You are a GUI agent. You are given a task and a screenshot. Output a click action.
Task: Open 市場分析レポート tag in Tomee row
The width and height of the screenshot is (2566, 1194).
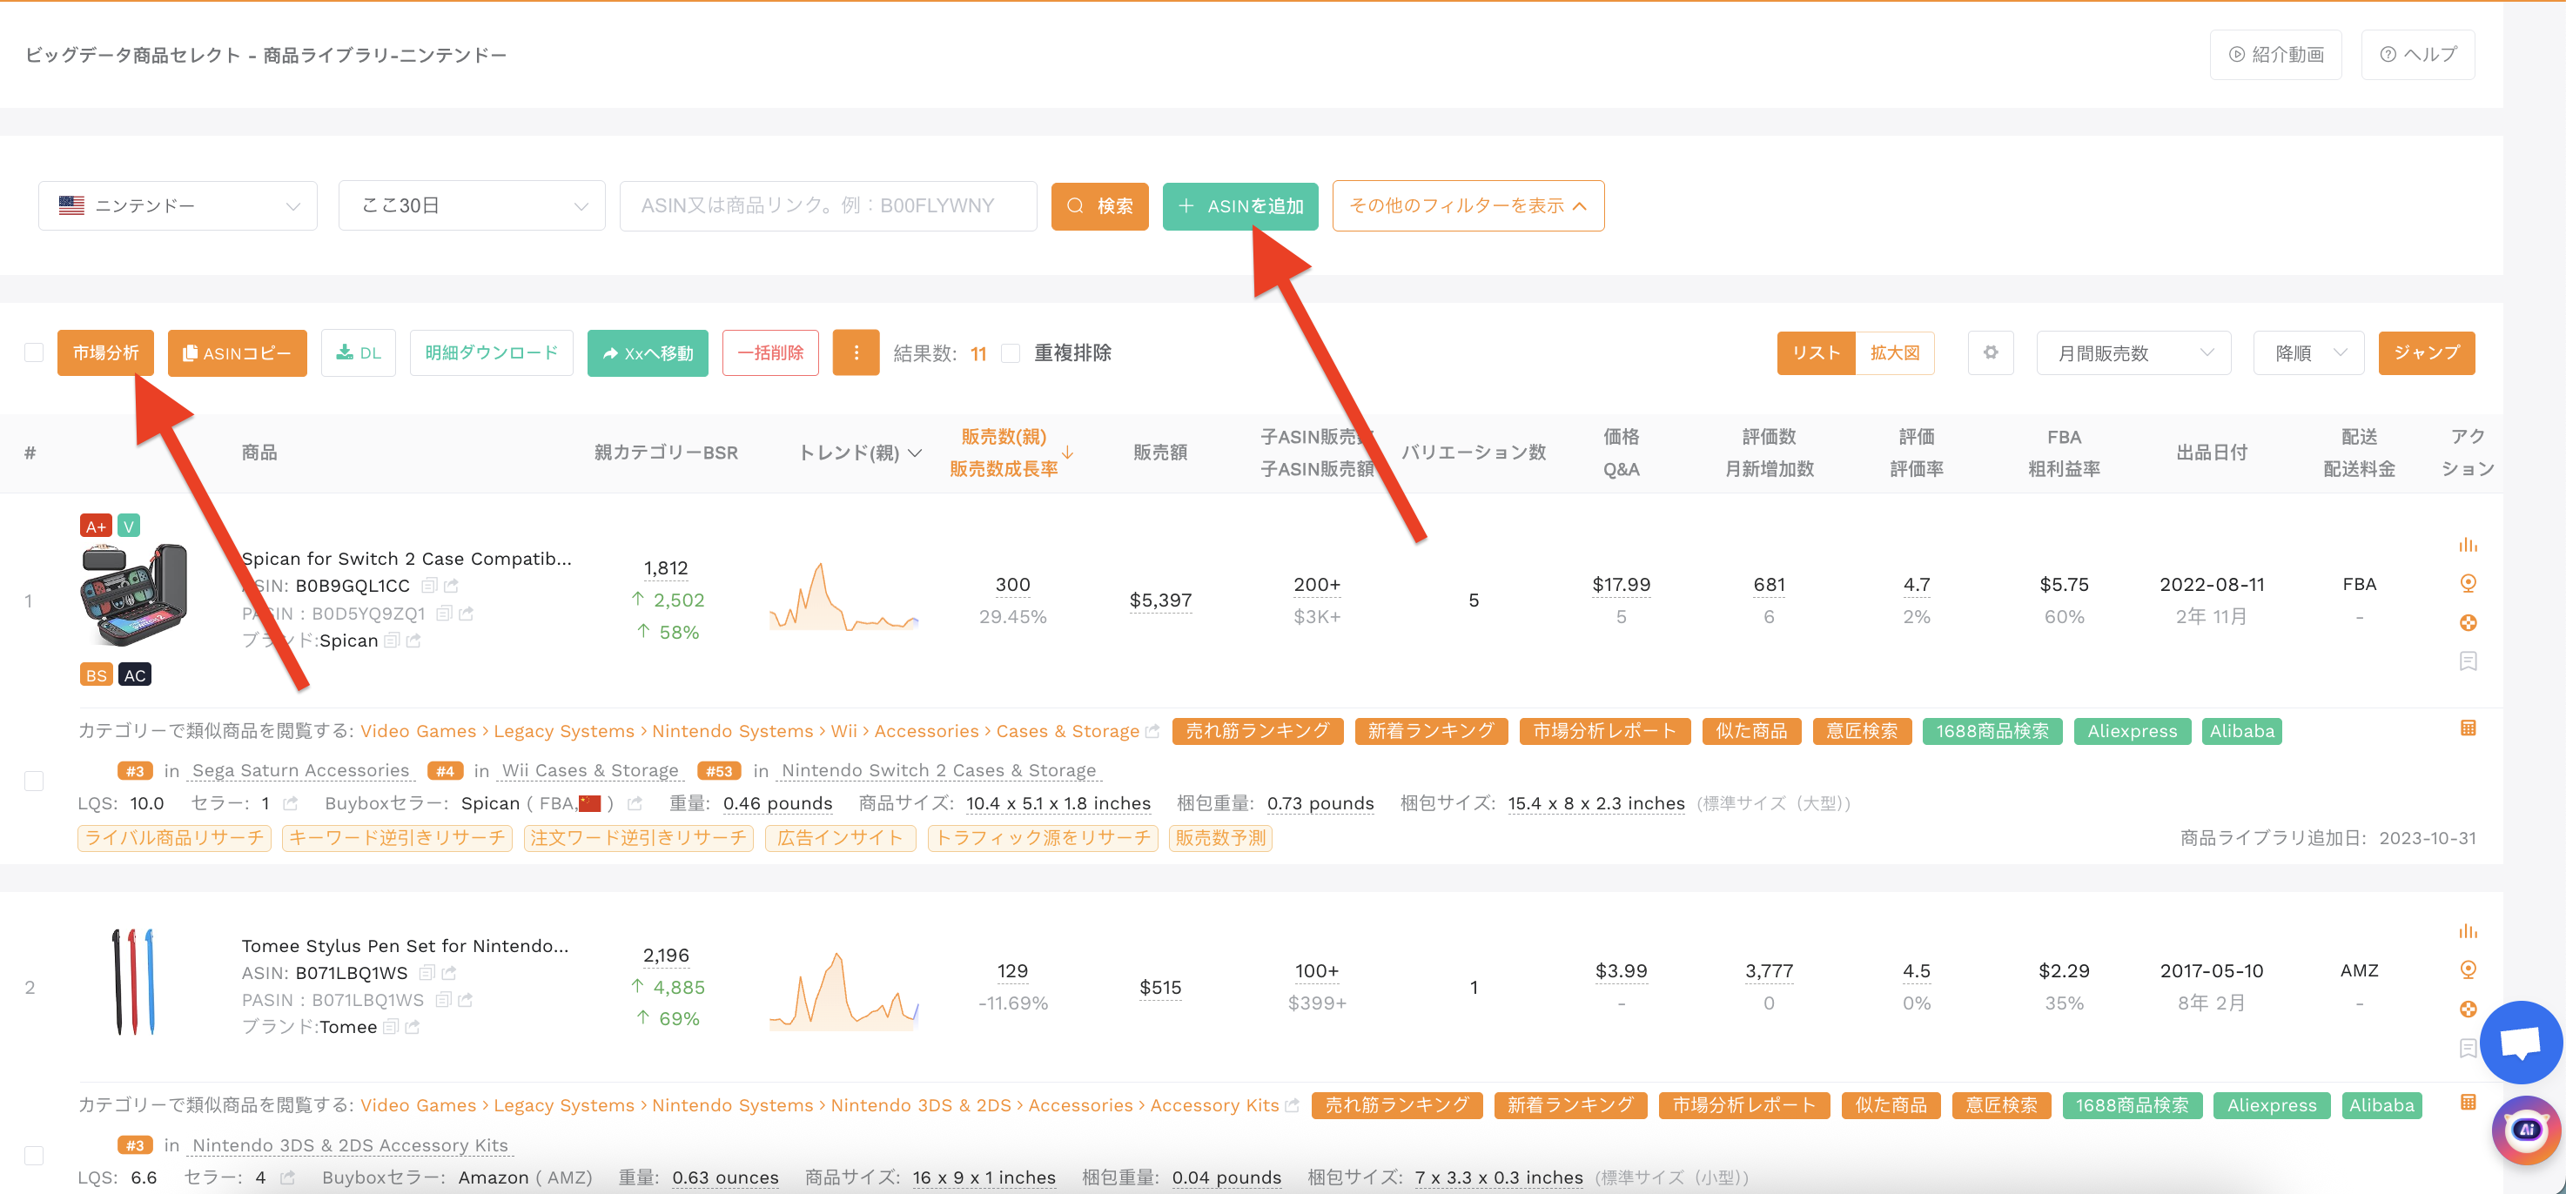pyautogui.click(x=1743, y=1105)
